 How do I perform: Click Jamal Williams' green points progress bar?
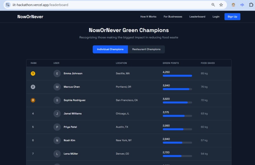click(177, 116)
